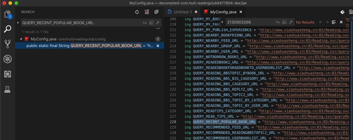
Task: Dismiss the highlighted search match result
Action: [158, 46]
